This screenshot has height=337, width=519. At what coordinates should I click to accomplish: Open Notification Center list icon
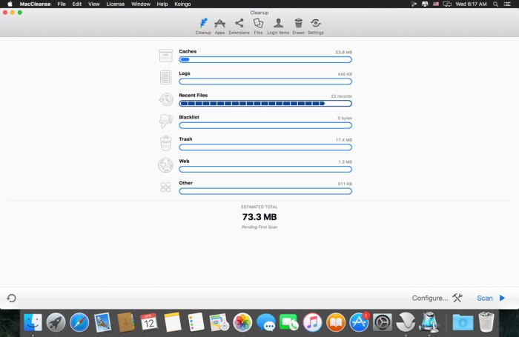click(x=507, y=4)
